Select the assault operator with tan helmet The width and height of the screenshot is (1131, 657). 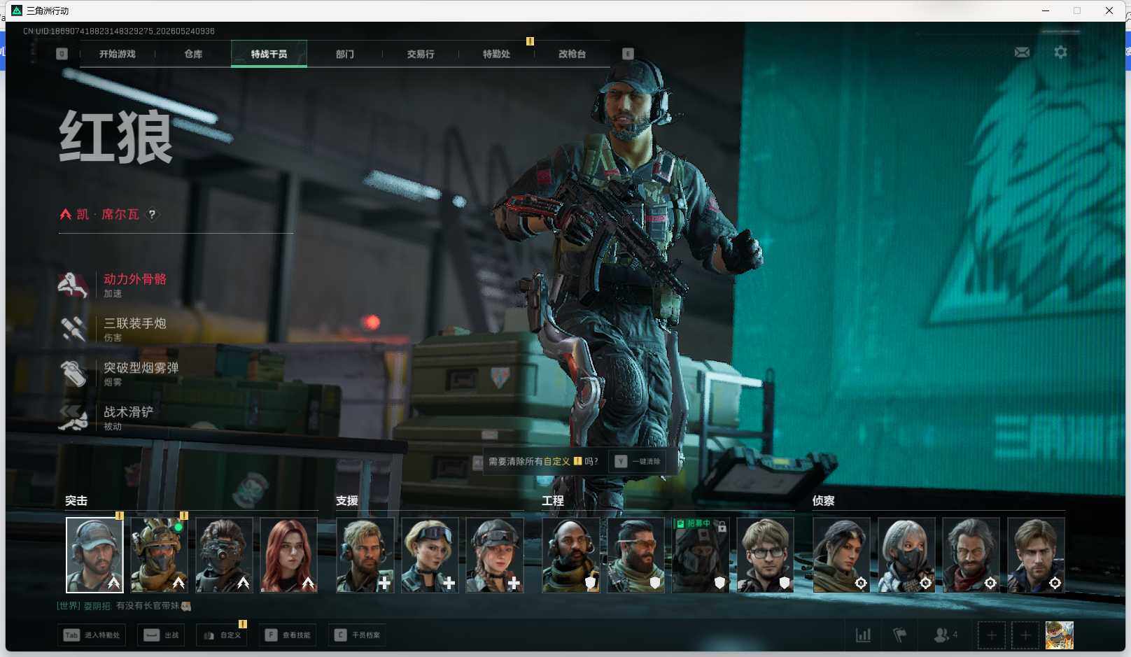point(159,555)
